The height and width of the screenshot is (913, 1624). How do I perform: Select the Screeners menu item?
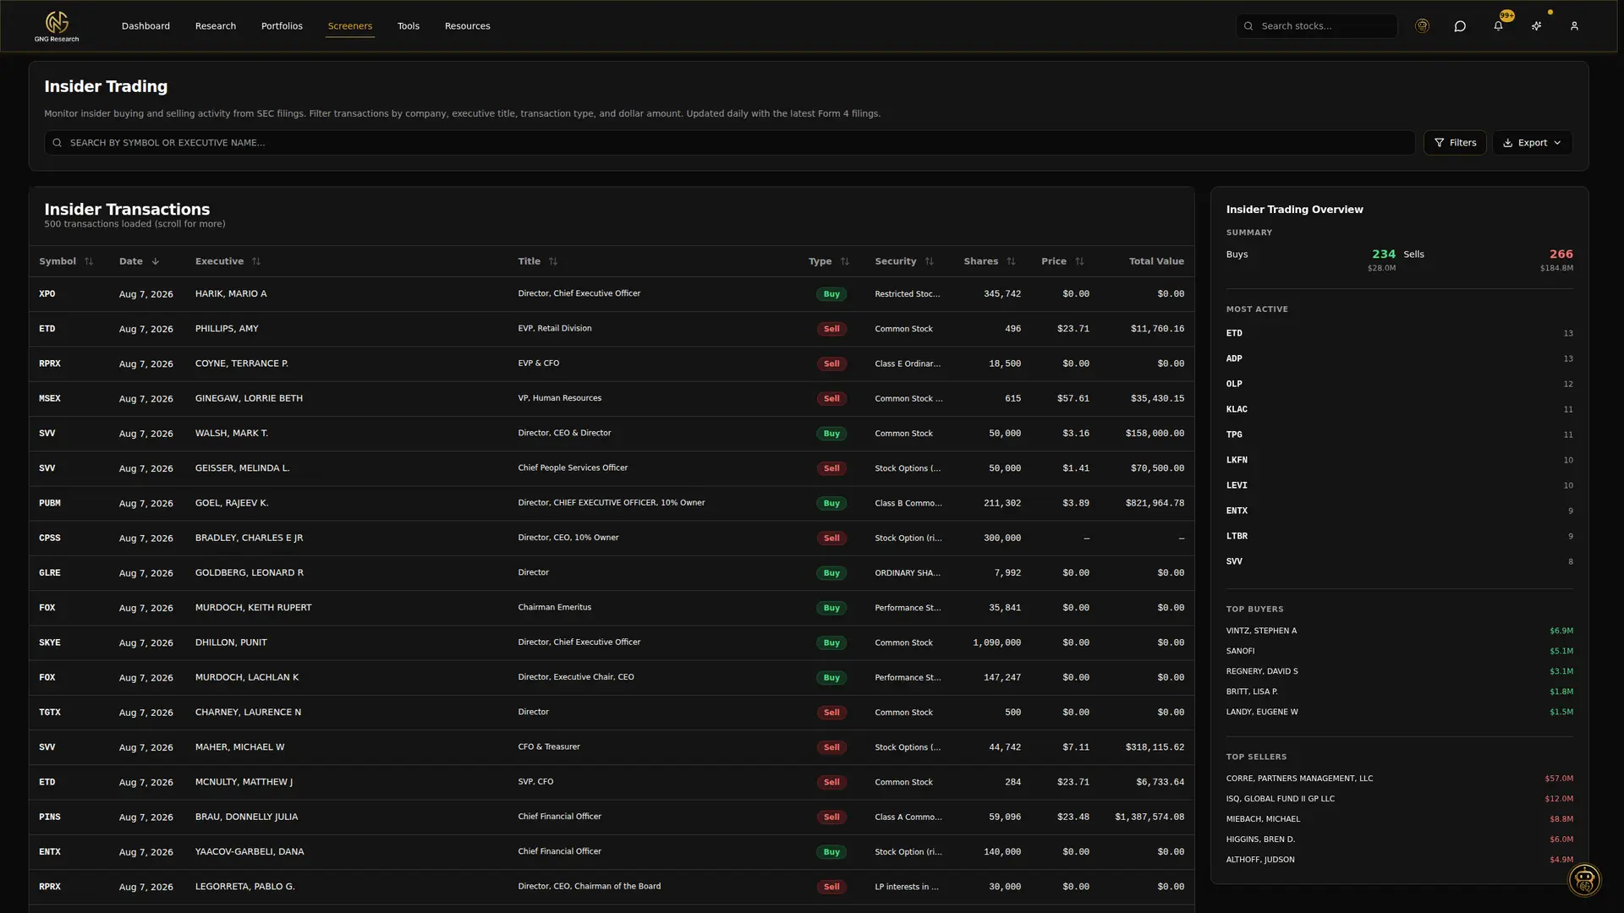point(350,26)
